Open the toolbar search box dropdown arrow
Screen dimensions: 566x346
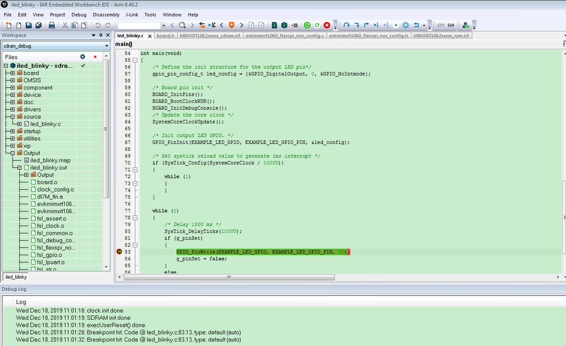[164, 25]
